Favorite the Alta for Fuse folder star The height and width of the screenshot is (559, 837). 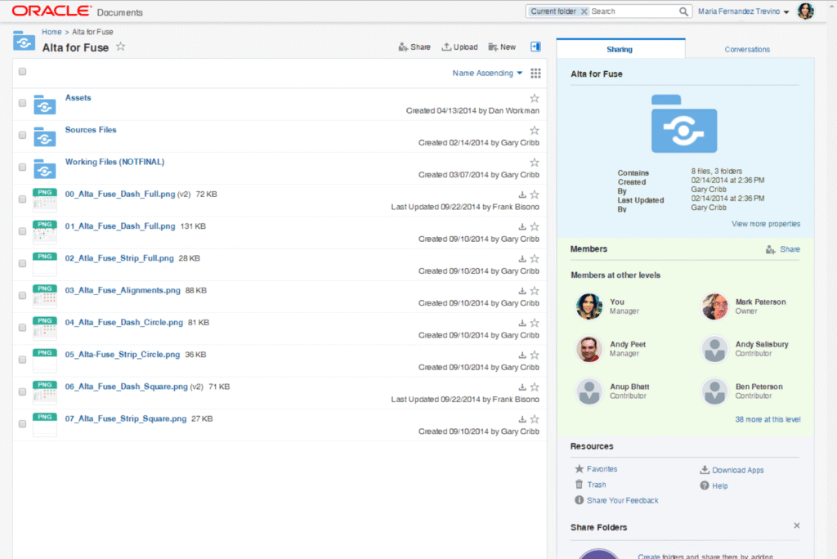click(121, 47)
